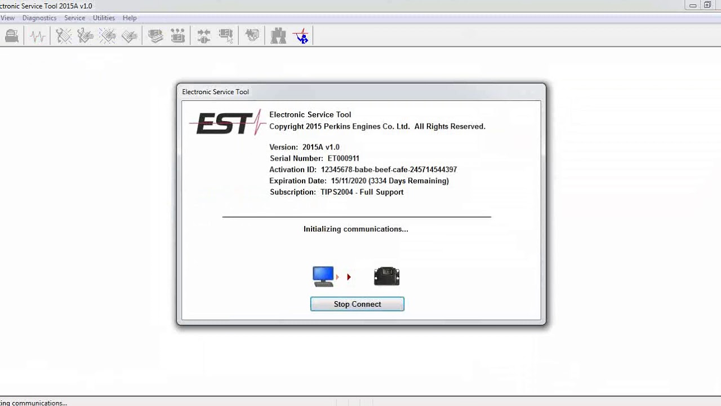
Task: Open the Status Tool waveform icon
Action: 38,37
